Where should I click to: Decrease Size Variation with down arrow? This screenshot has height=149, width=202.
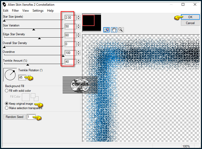78,27
